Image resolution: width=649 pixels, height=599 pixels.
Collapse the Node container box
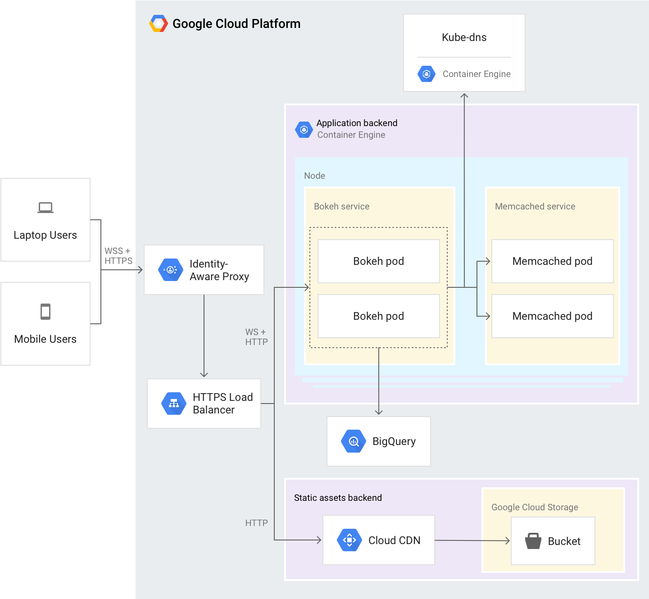click(314, 176)
